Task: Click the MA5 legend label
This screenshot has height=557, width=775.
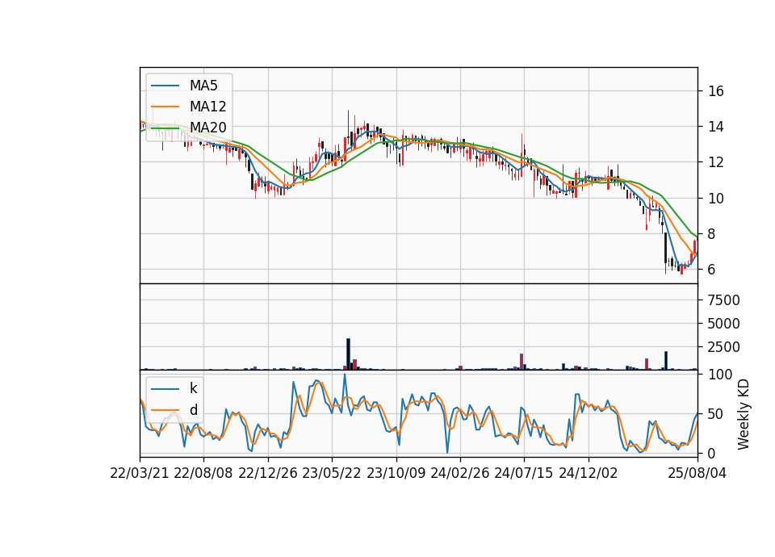Action: point(203,86)
